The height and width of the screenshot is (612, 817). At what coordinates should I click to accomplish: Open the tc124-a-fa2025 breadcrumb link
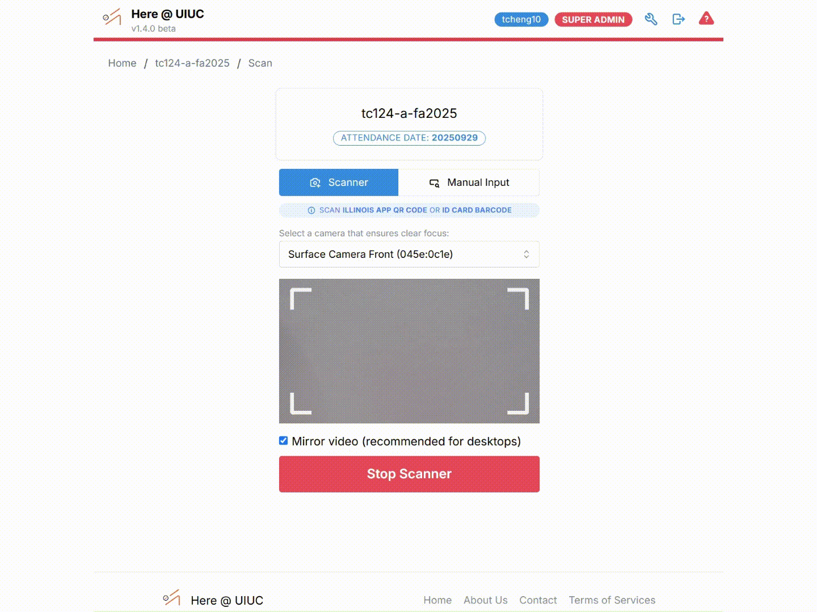(x=192, y=63)
